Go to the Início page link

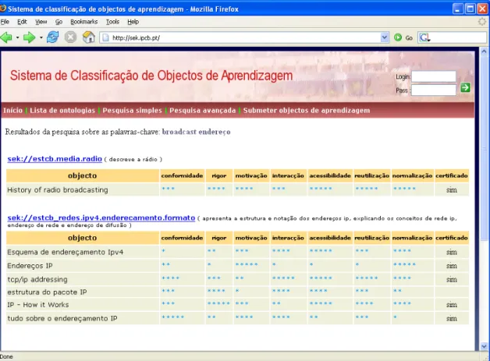coord(12,110)
